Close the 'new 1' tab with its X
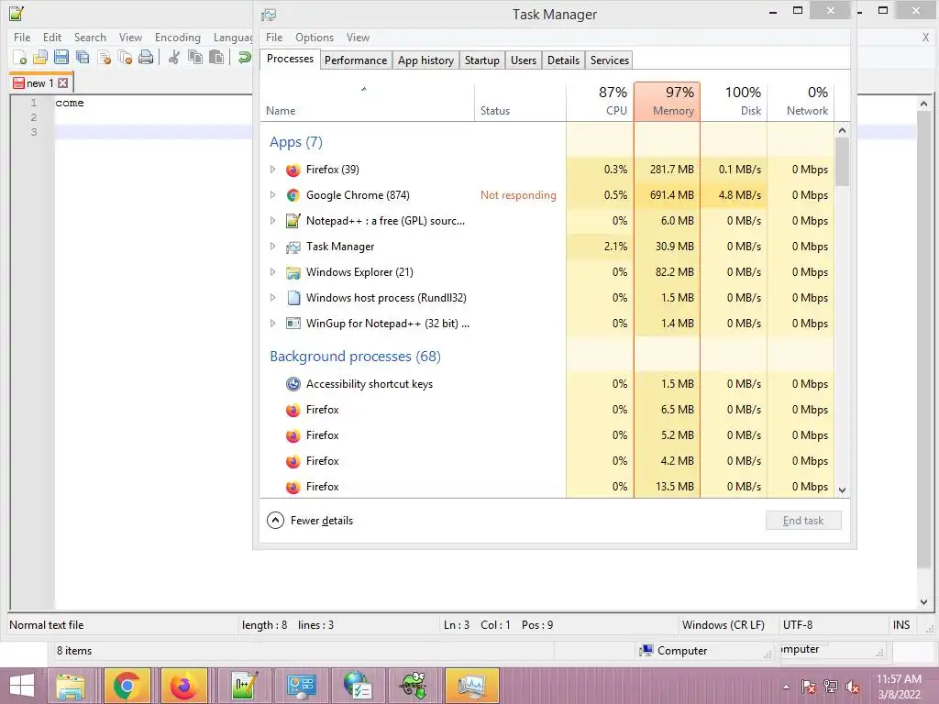This screenshot has width=939, height=704. coord(63,83)
